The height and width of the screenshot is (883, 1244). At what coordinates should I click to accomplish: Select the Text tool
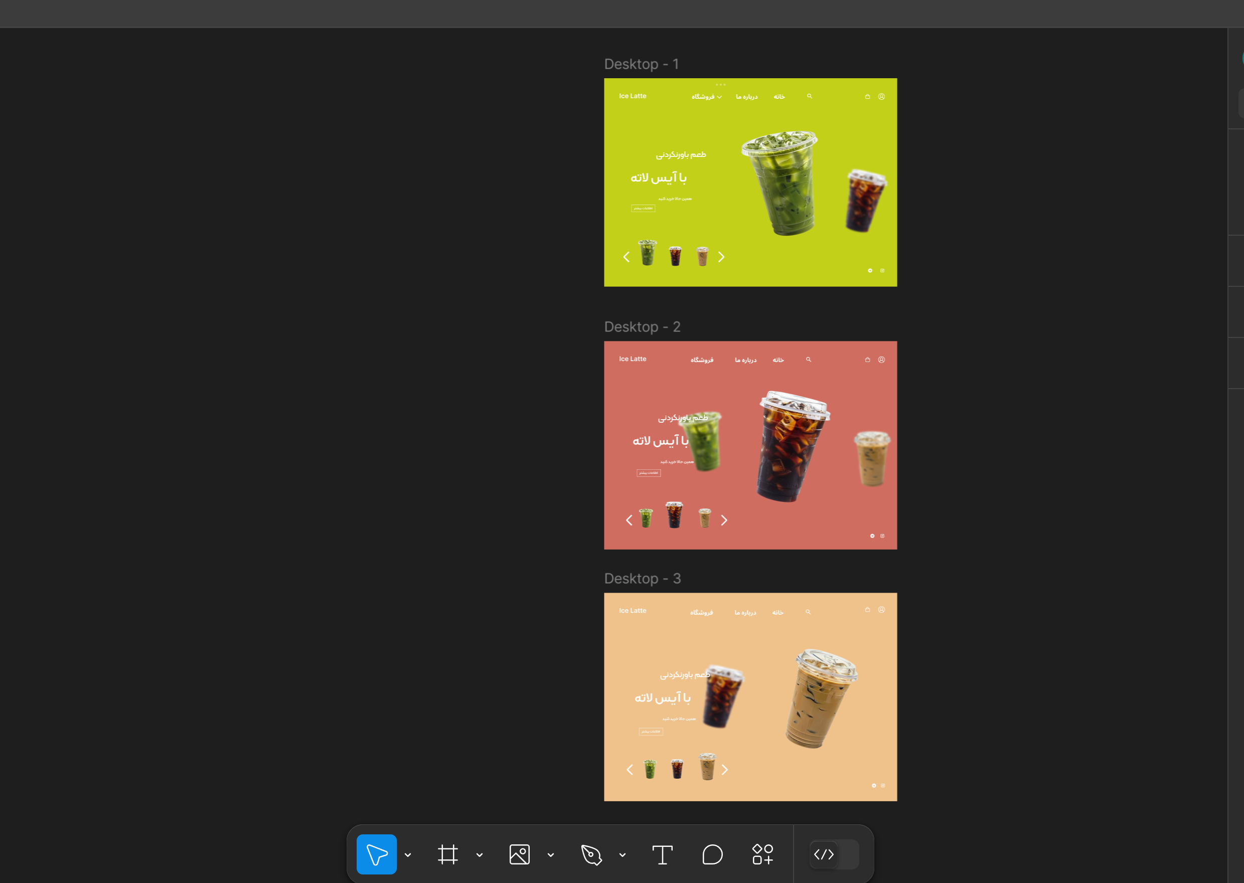tap(662, 854)
